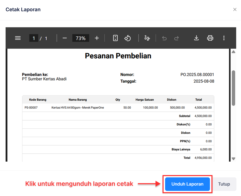The width and height of the screenshot is (241, 196).
Task: Click the redo arrow in the toolbar
Action: tap(176, 38)
